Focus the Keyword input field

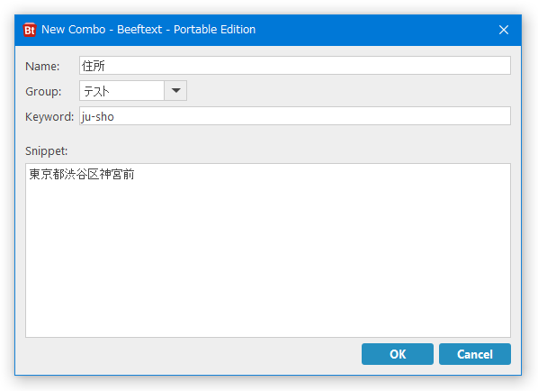point(295,116)
